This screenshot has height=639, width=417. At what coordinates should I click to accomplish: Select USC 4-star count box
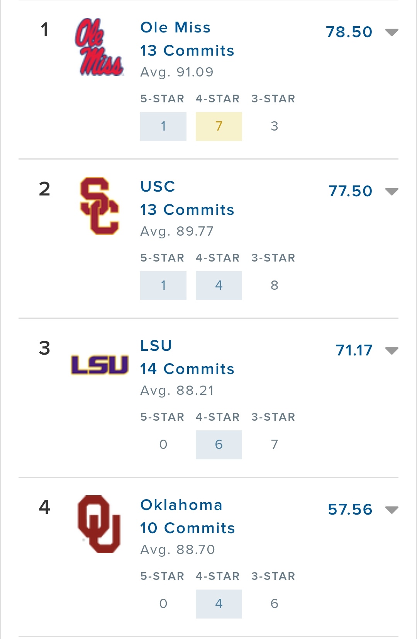pos(219,286)
